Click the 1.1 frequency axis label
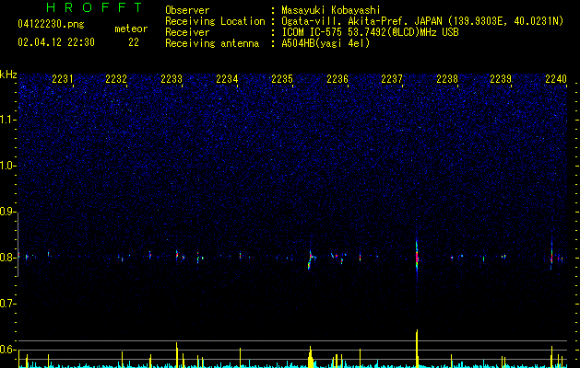Viewport: 580px width, 368px height. click(x=7, y=120)
